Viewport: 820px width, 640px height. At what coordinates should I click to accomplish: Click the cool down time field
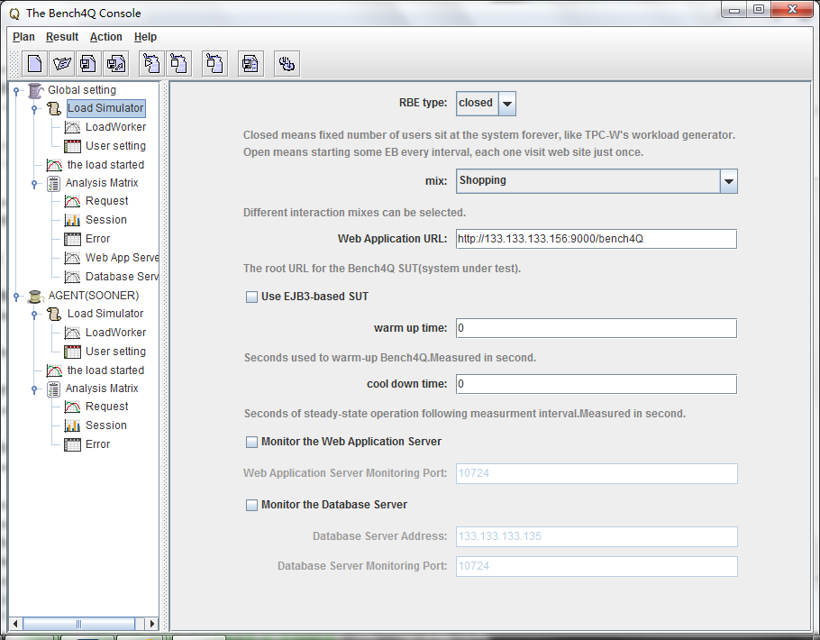point(597,384)
